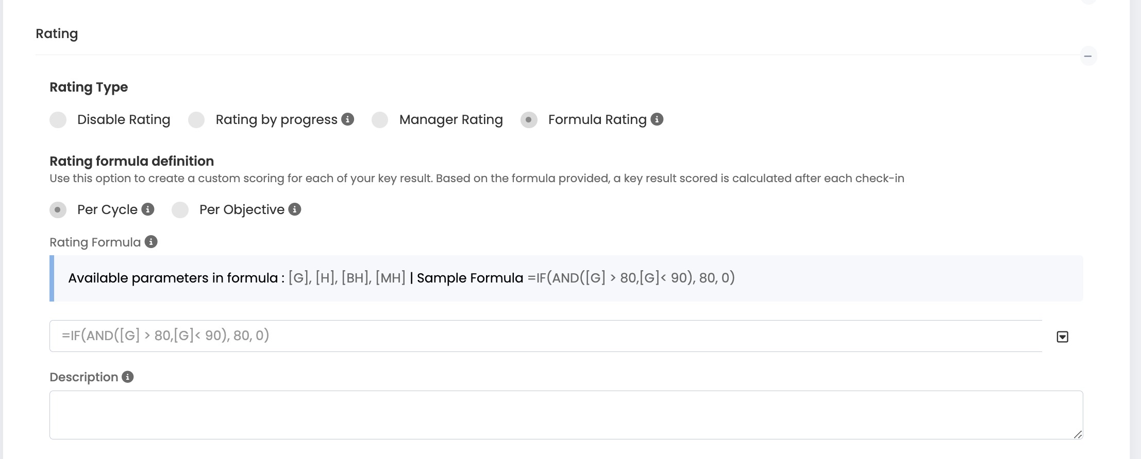
Task: Choose the Per Cycle radio option
Action: [x=58, y=210]
